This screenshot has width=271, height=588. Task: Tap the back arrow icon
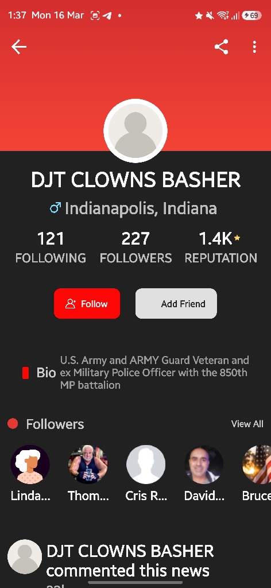pos(19,47)
